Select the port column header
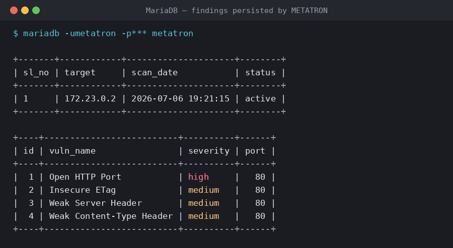 point(255,151)
